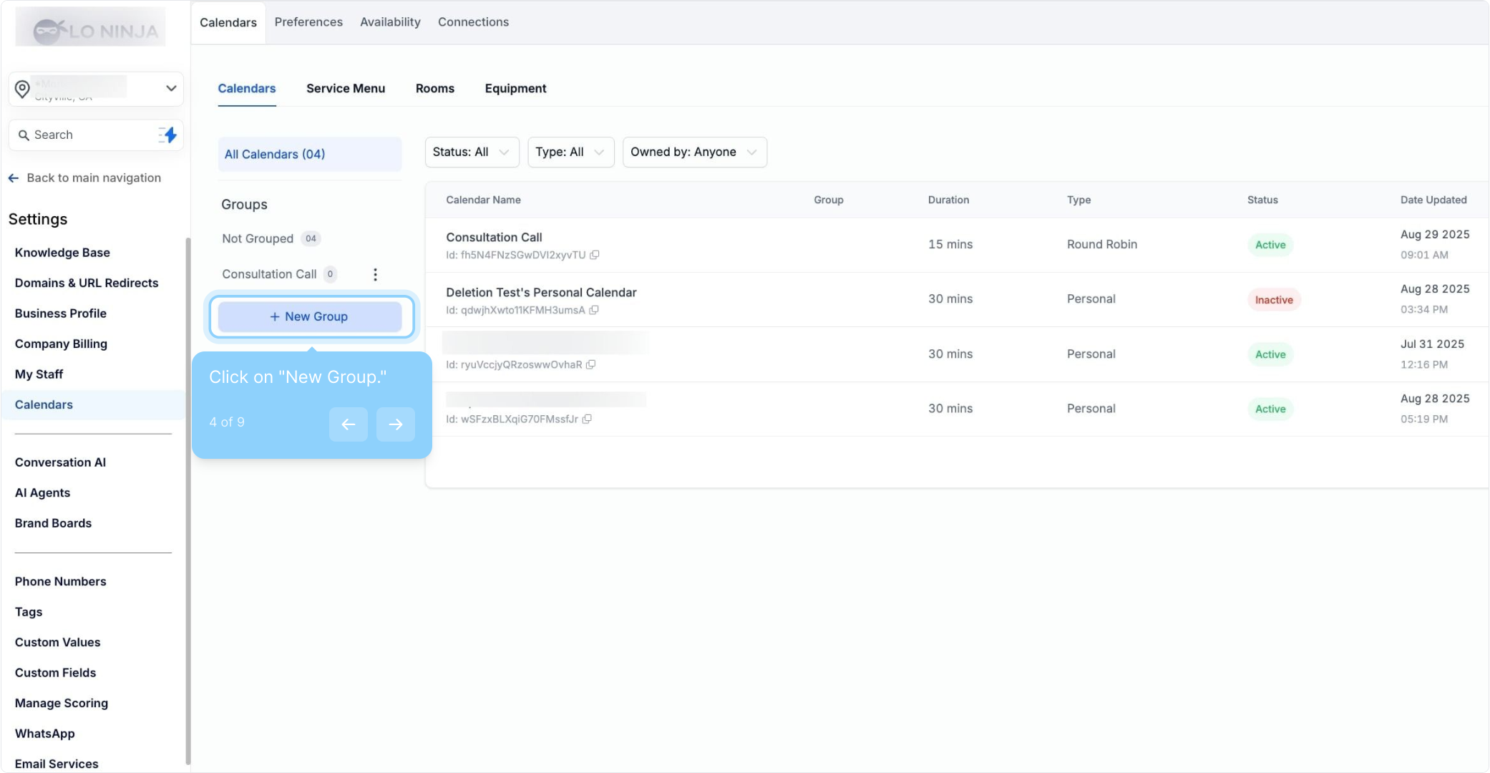The image size is (1490, 773).
Task: Select the Not Grouped calendar group
Action: click(258, 238)
